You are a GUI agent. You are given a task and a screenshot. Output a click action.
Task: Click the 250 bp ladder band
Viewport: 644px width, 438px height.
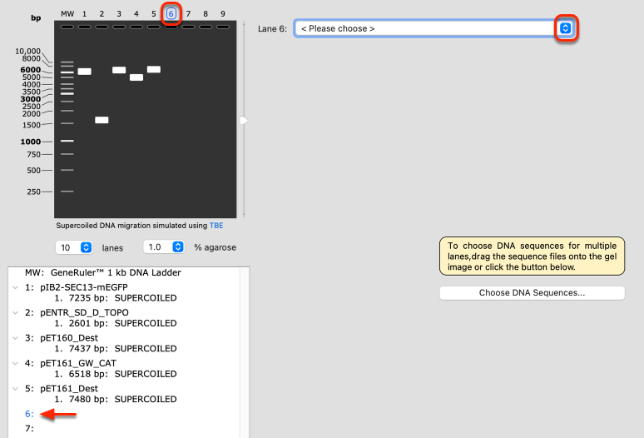point(67,192)
